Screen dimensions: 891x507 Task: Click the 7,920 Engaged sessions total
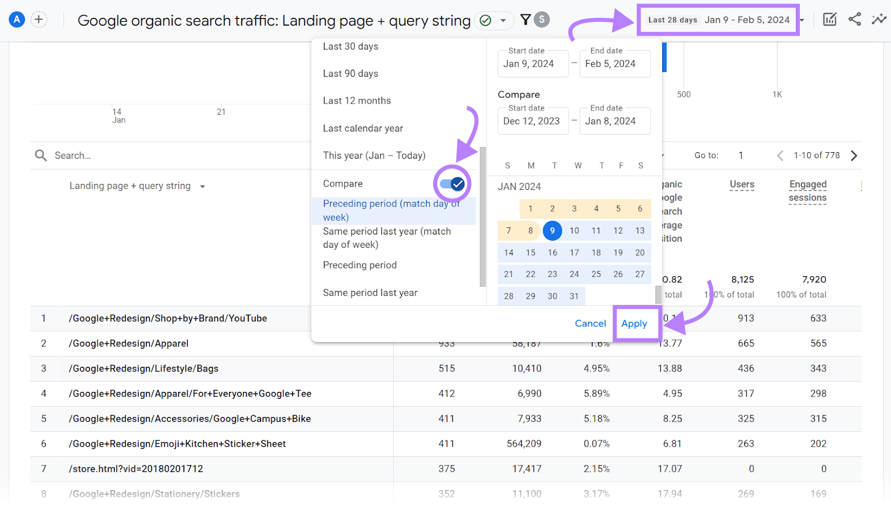[x=814, y=280]
